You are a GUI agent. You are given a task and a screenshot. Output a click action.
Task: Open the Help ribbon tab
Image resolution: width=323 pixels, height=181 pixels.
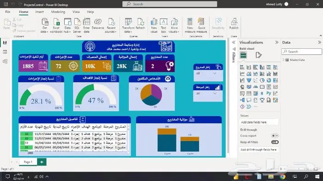click(90, 12)
